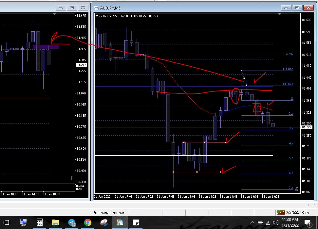Click the AUDJPY,M5 window title icon
The width and height of the screenshot is (318, 229).
[96, 8]
